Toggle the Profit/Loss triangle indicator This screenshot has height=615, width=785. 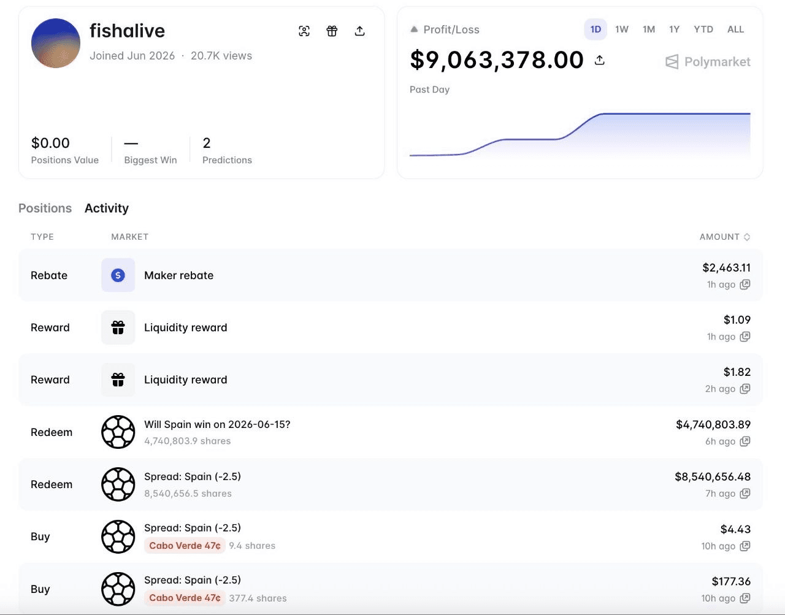(x=414, y=29)
